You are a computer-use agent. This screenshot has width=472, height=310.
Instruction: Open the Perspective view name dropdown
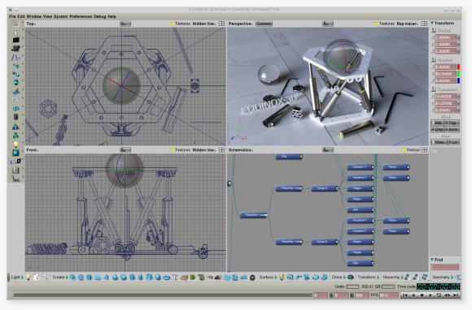pos(240,24)
